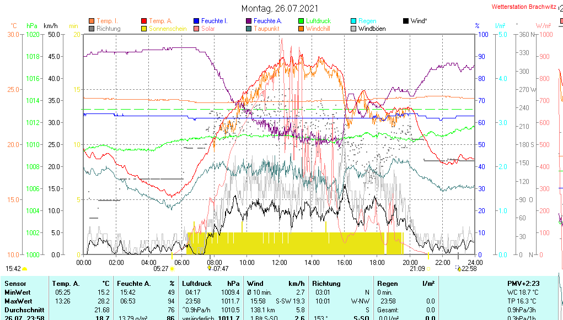Click the chart title Montag, 26.07.2021
Screen dimensions: 563x320
(x=280, y=8)
